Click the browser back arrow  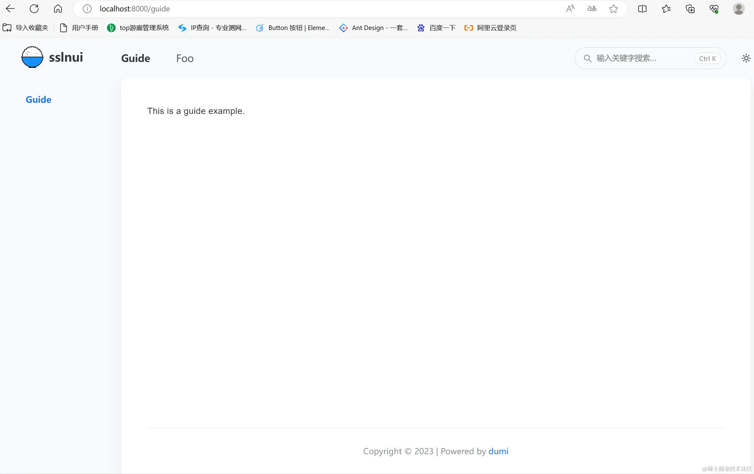click(x=10, y=9)
